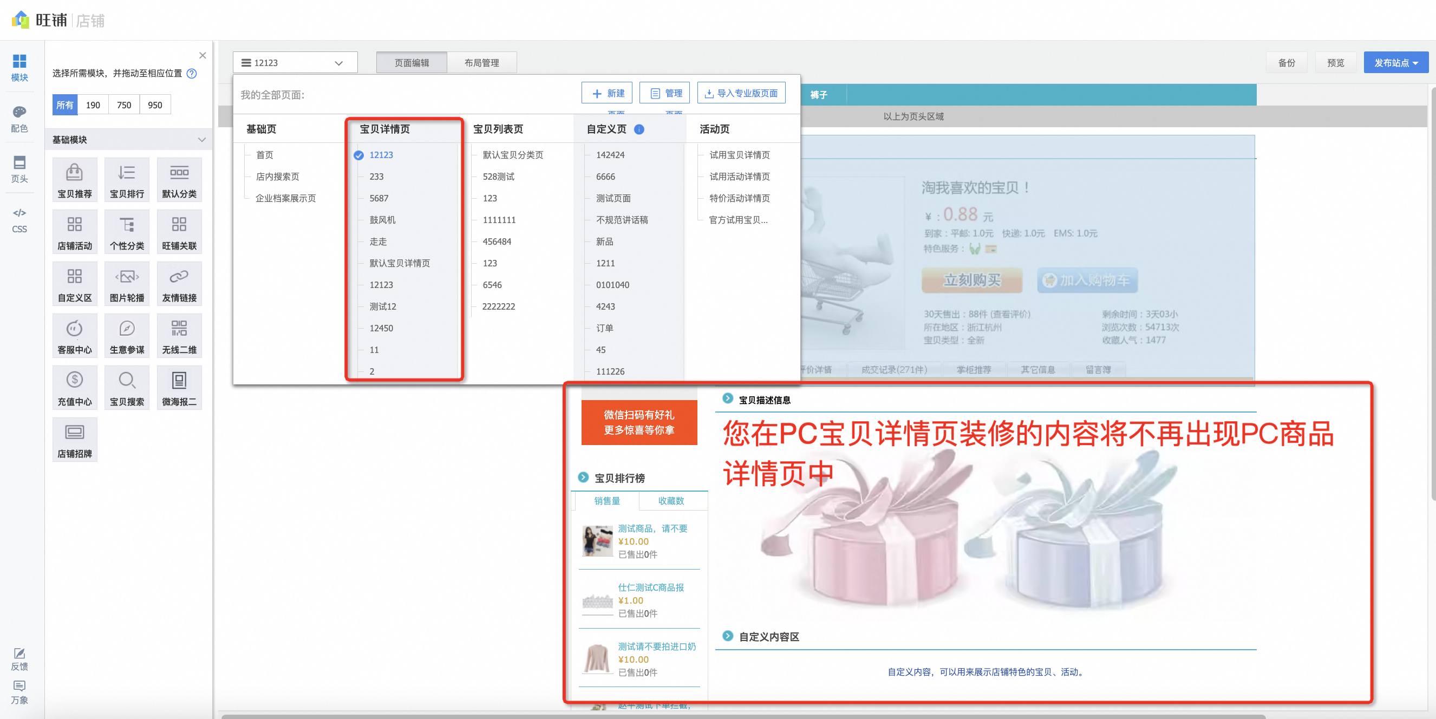1436x719 pixels.
Task: Select the 自定义区 module icon
Action: tap(75, 284)
